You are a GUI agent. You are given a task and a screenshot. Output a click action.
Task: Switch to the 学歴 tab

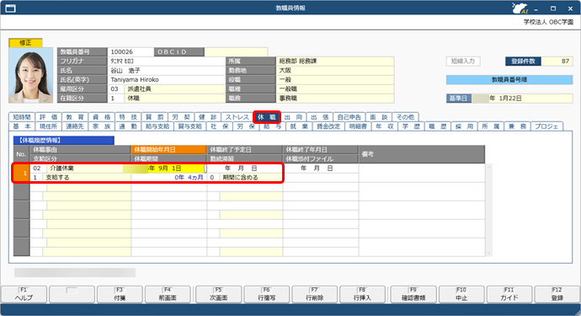(x=411, y=126)
